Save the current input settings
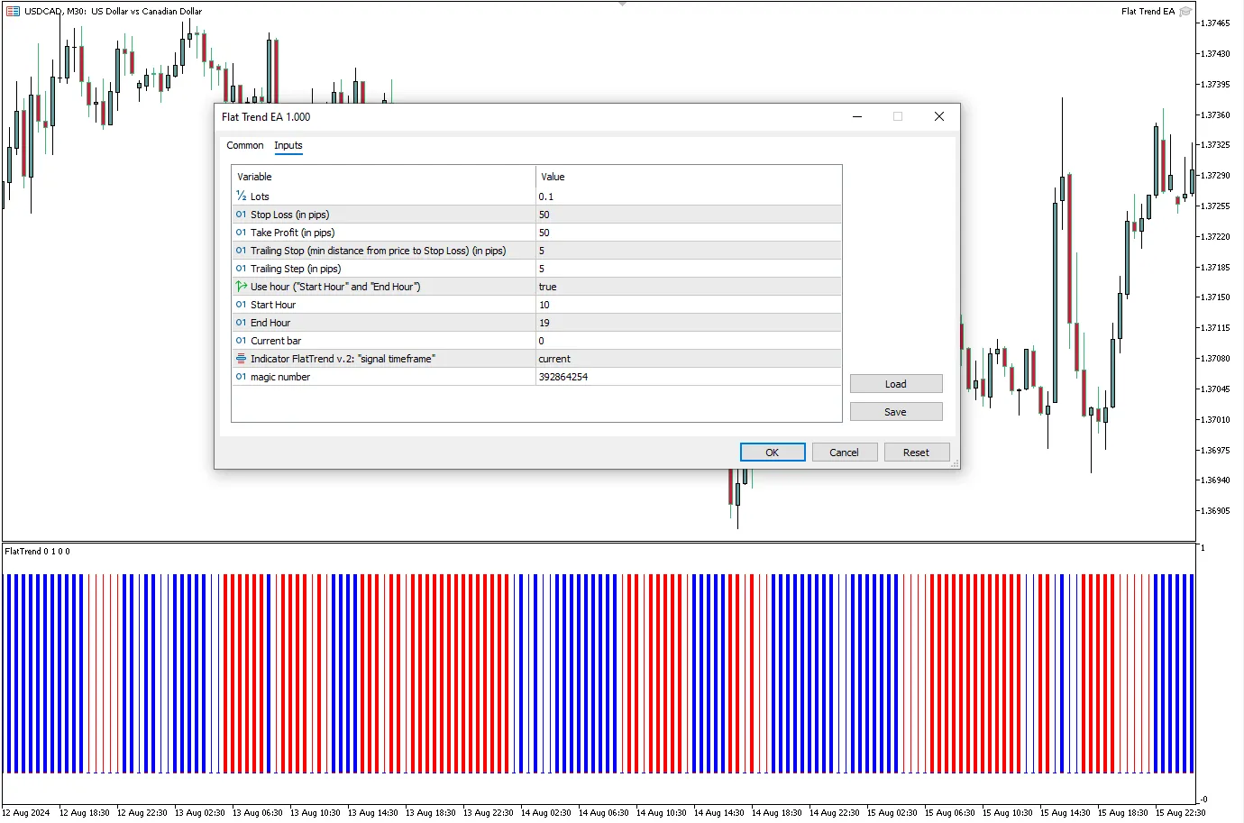This screenshot has width=1244, height=823. tap(895, 412)
